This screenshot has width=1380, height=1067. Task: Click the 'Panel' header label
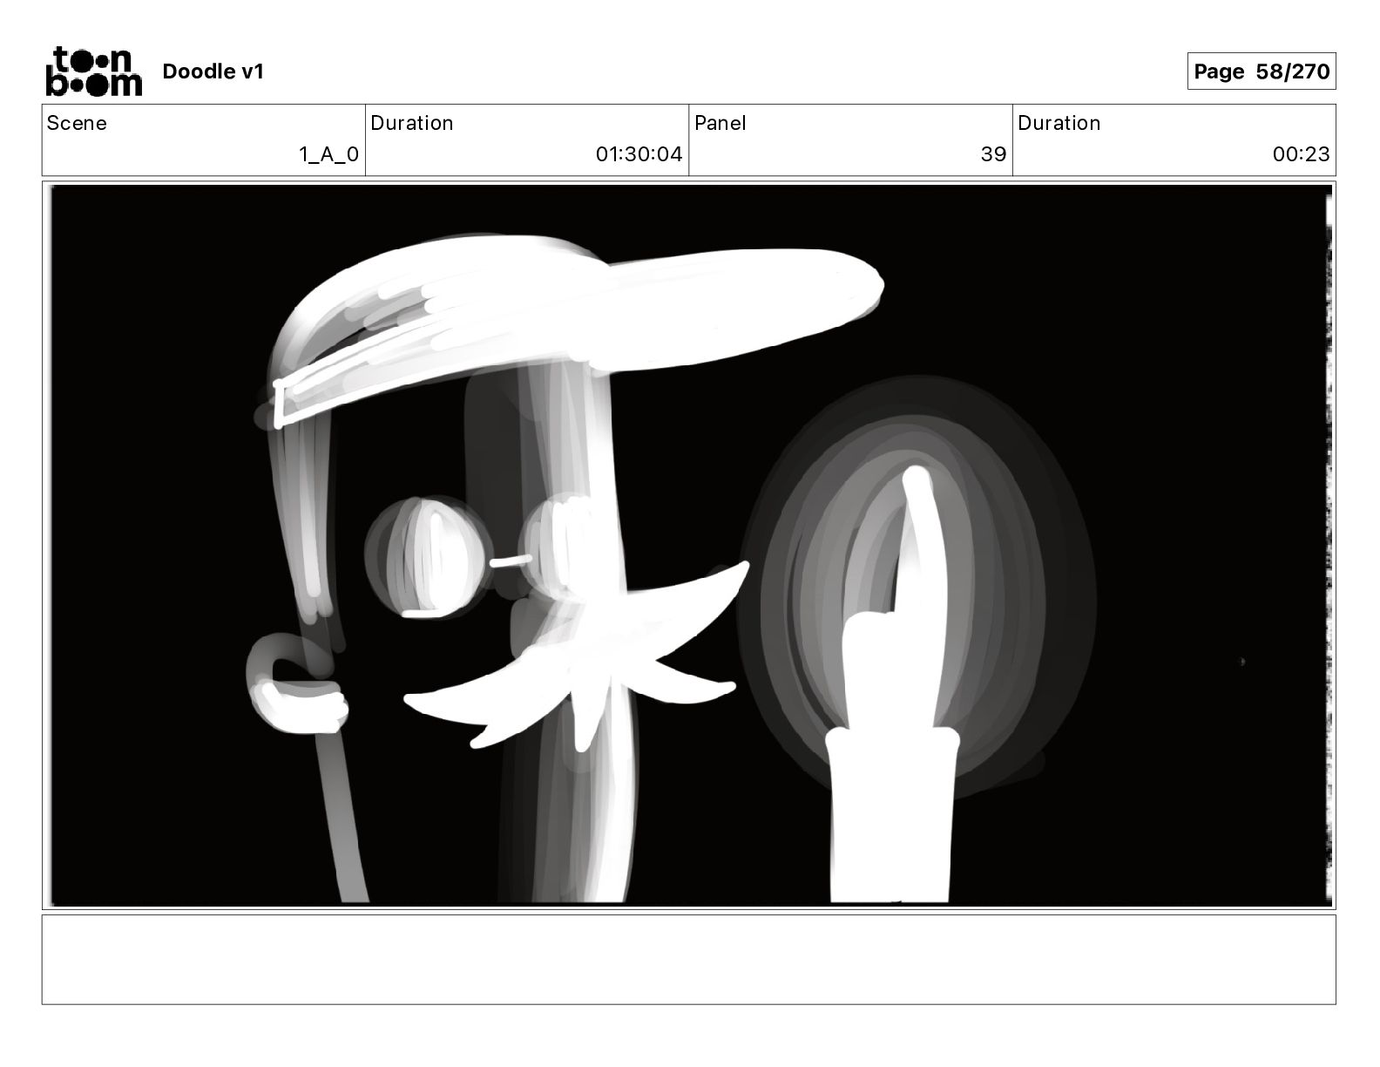tap(720, 123)
